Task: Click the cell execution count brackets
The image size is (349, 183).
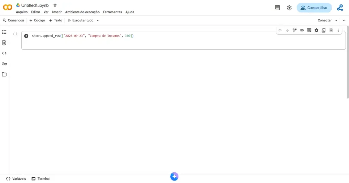Action: click(15, 34)
